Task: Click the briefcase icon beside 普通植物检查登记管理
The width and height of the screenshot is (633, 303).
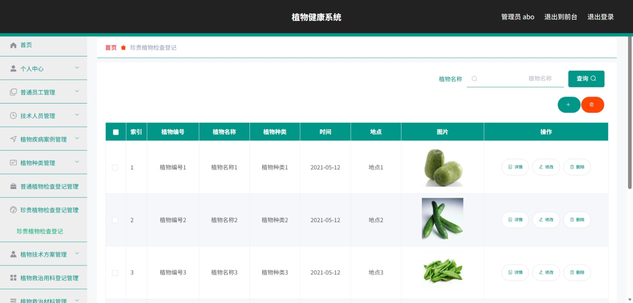Action: 13,186
